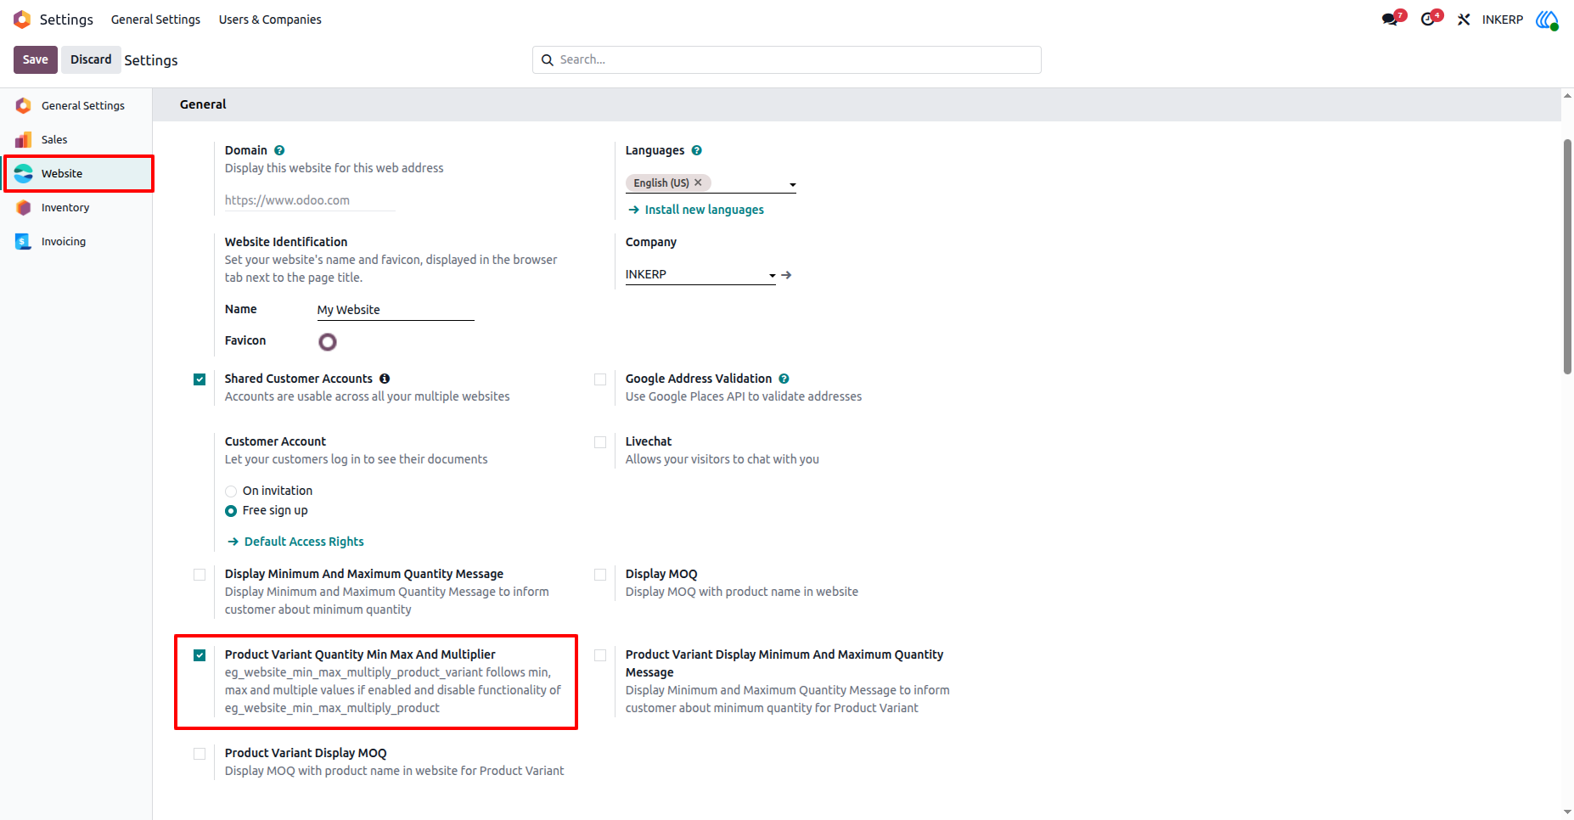This screenshot has width=1574, height=820.
Task: Open the Invoicing settings section
Action: [x=76, y=241]
